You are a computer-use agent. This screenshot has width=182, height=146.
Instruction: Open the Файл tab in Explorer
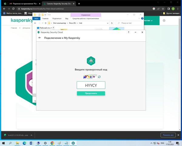tap(36, 19)
